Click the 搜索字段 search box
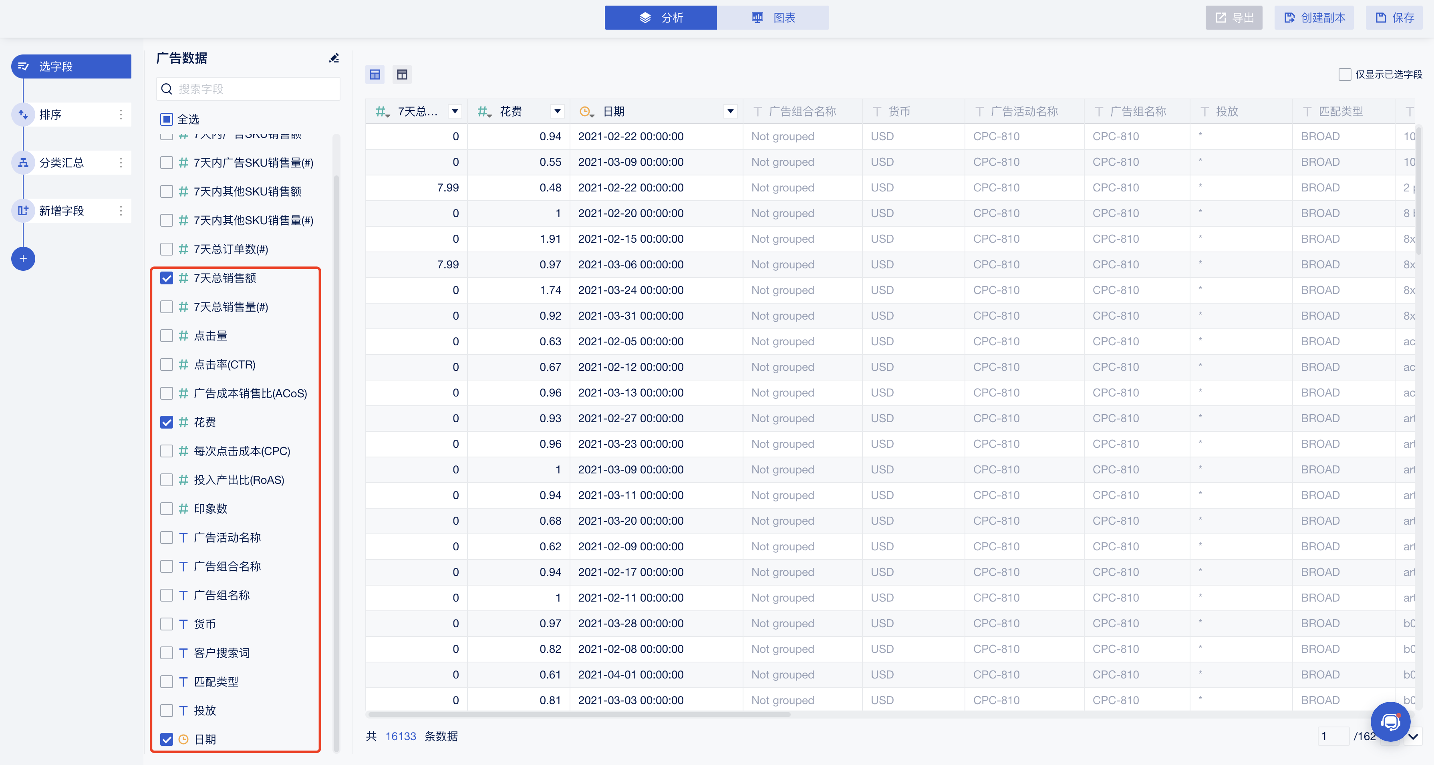Screen dimensions: 1434x765 [248, 89]
